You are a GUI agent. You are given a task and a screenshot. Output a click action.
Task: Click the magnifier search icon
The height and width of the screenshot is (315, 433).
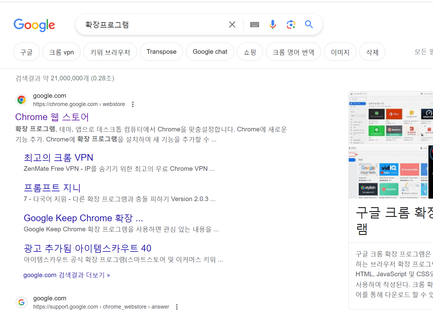click(309, 24)
